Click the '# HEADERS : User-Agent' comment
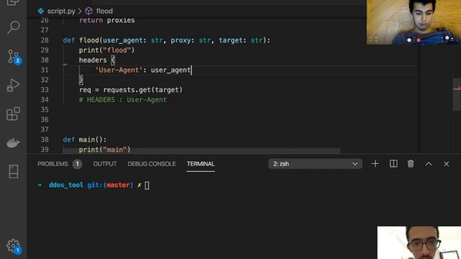The image size is (461, 259). tap(122, 100)
